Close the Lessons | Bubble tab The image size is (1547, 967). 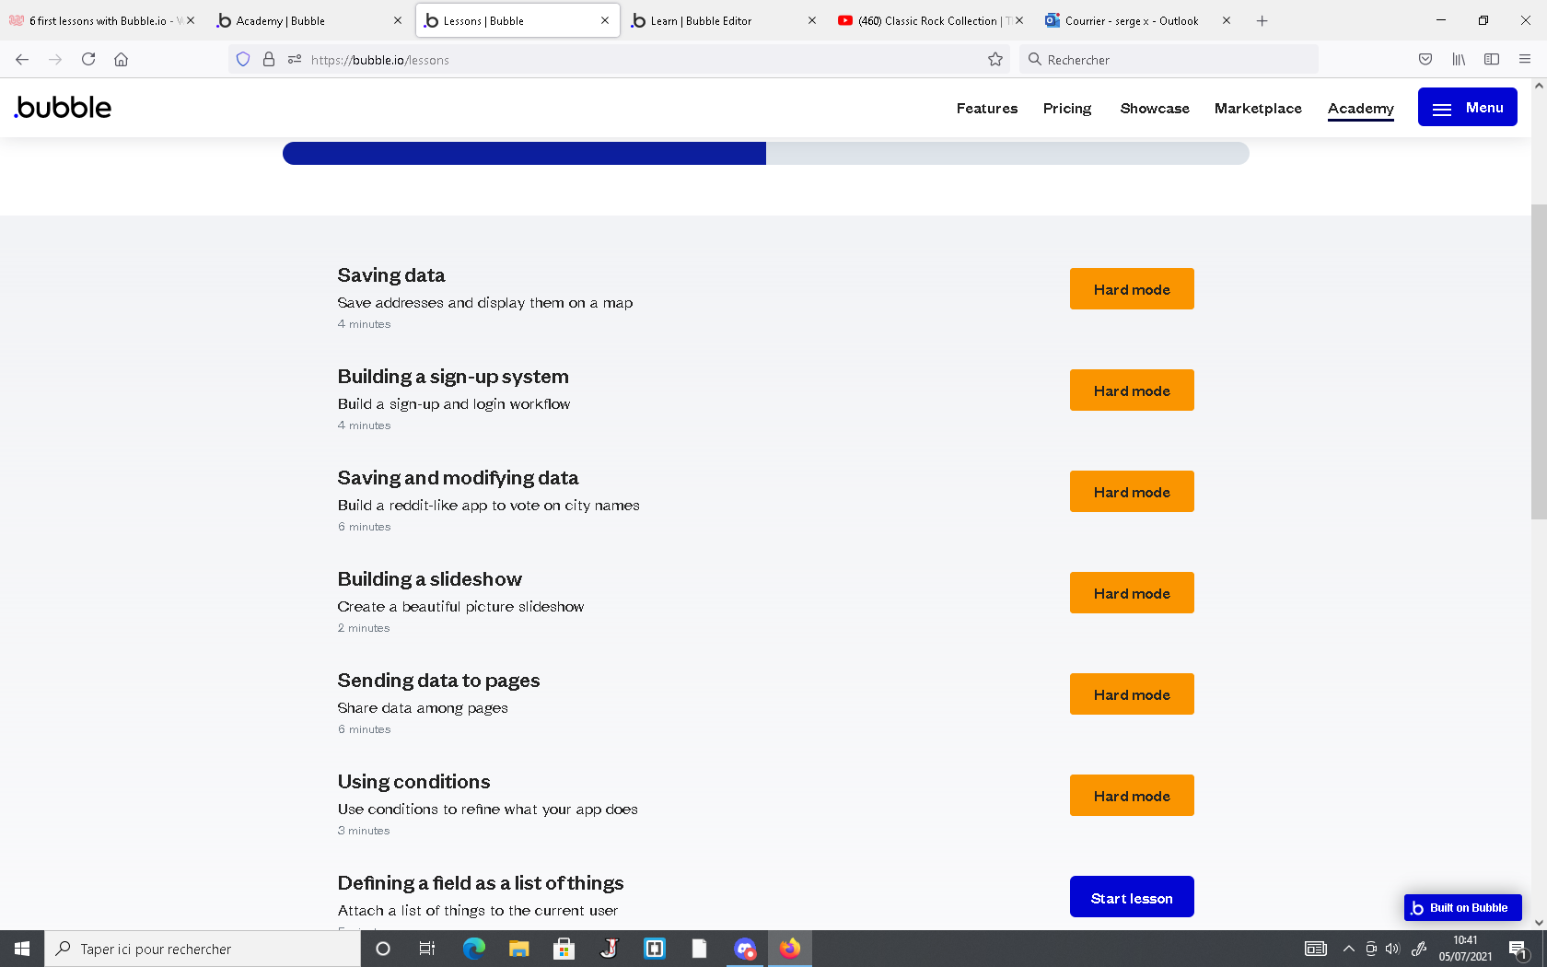point(605,21)
